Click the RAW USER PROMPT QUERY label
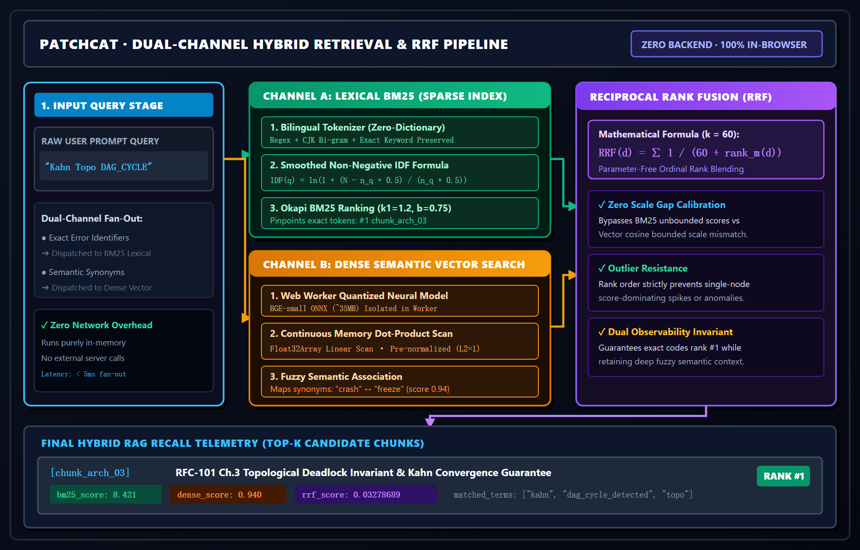Image resolution: width=860 pixels, height=550 pixels. tap(100, 141)
